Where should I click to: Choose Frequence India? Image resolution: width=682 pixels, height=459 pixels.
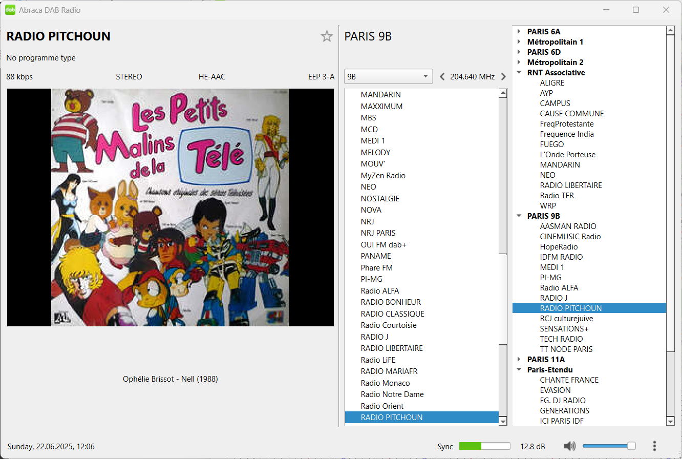click(x=567, y=134)
